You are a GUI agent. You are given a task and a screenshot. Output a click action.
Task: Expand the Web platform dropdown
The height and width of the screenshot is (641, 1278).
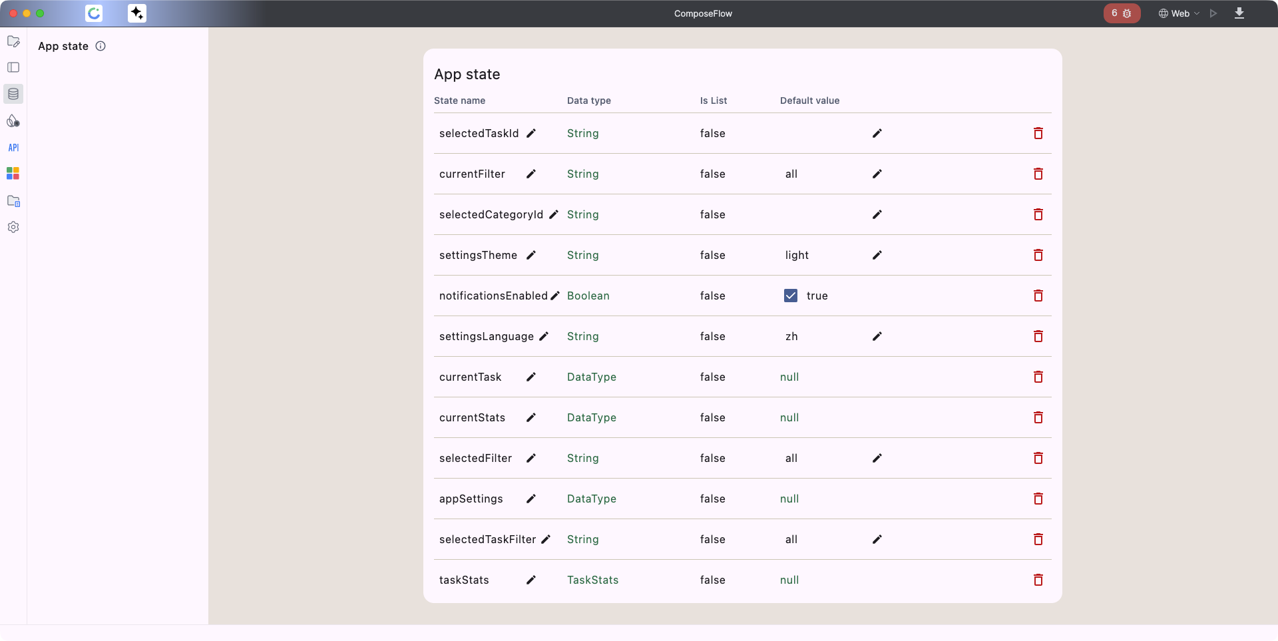(x=1179, y=13)
